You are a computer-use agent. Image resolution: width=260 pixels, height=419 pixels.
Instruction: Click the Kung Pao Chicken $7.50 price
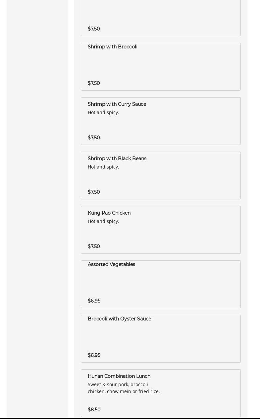click(x=94, y=246)
